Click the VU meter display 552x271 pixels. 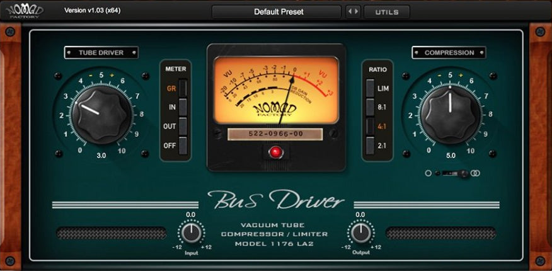(275, 90)
